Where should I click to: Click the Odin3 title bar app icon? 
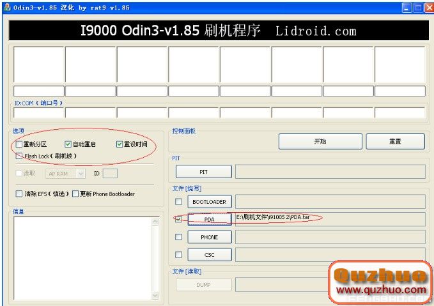click(8, 7)
